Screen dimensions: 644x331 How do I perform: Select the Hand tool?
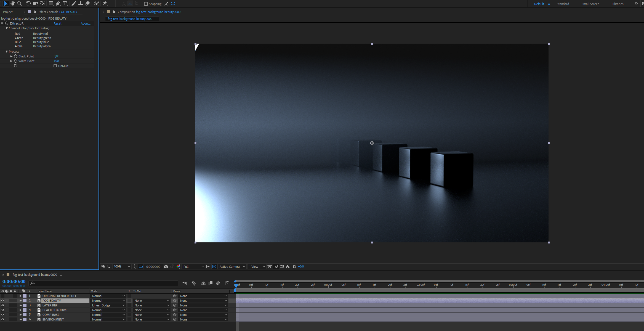pos(13,3)
